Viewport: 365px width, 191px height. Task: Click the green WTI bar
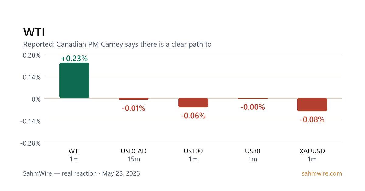(x=74, y=80)
